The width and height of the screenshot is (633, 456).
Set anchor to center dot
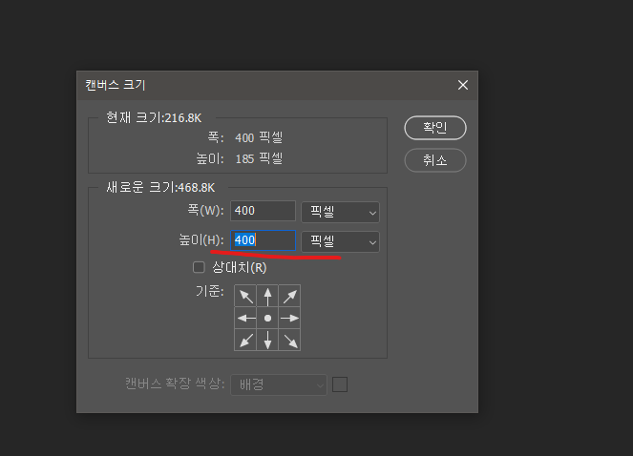coord(267,318)
